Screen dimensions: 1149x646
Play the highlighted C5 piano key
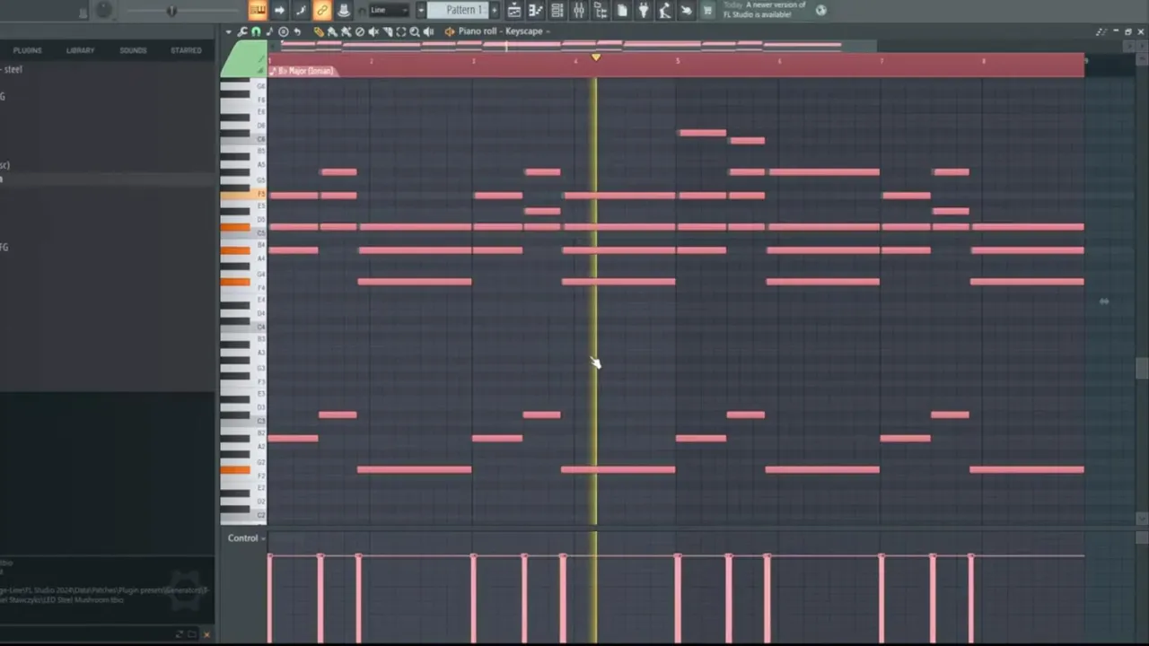pos(235,227)
